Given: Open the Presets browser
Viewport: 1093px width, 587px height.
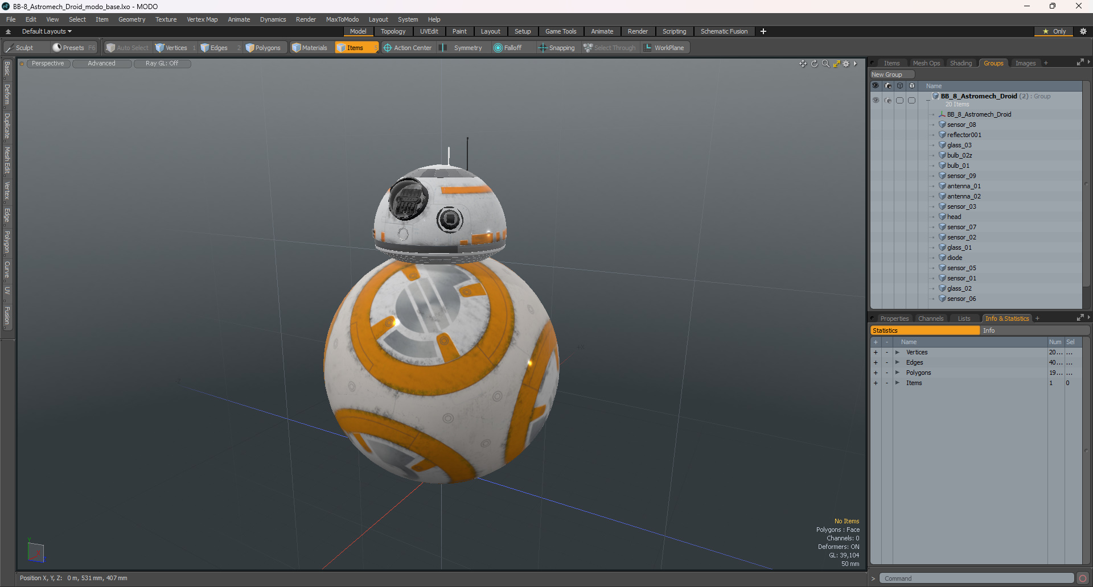Looking at the screenshot, I should pyautogui.click(x=73, y=48).
